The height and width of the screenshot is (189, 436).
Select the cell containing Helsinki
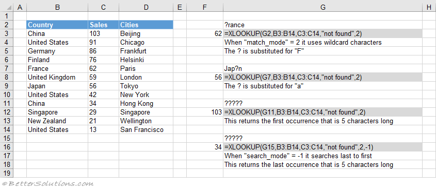[x=146, y=60]
